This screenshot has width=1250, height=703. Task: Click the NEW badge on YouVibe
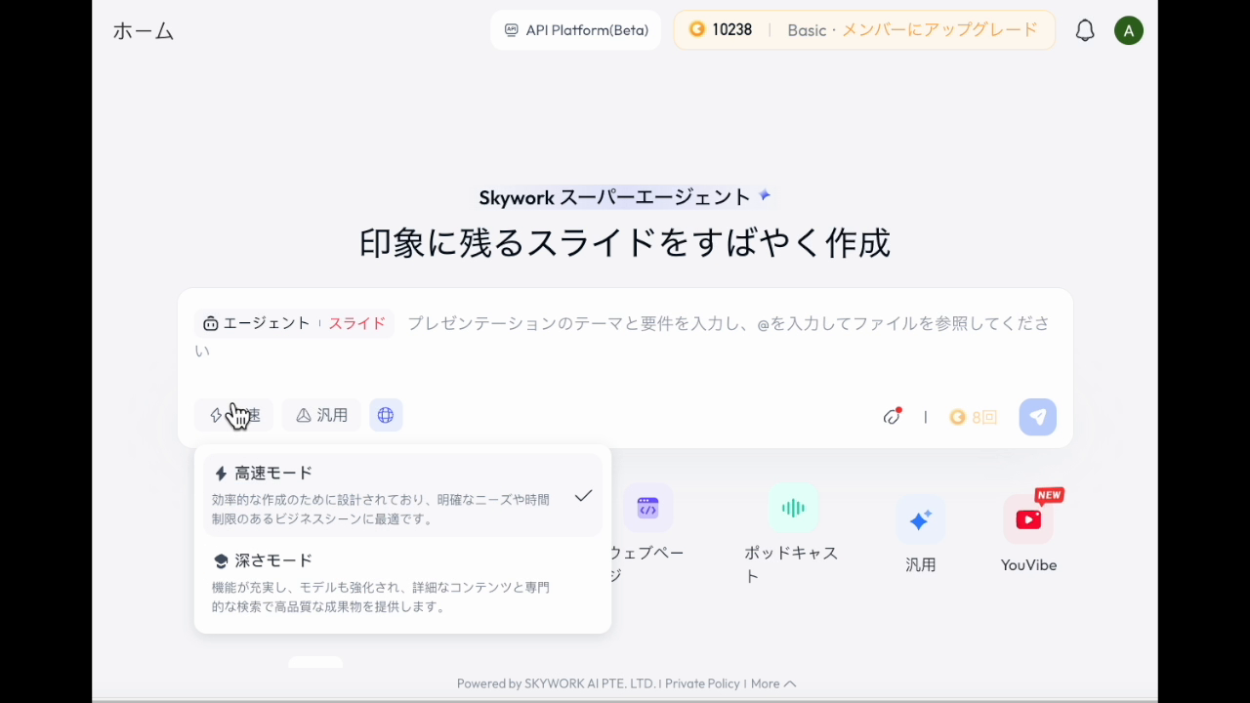pyautogui.click(x=1049, y=495)
